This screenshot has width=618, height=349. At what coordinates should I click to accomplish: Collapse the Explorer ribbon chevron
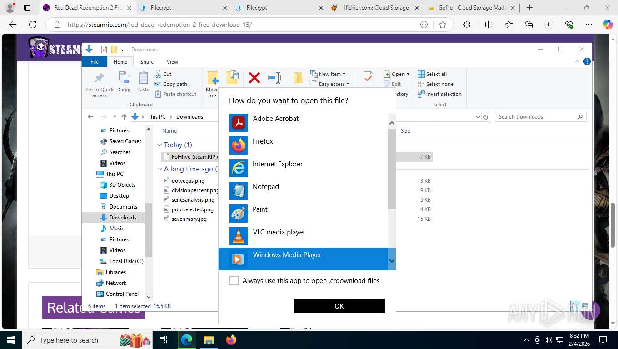click(578, 62)
